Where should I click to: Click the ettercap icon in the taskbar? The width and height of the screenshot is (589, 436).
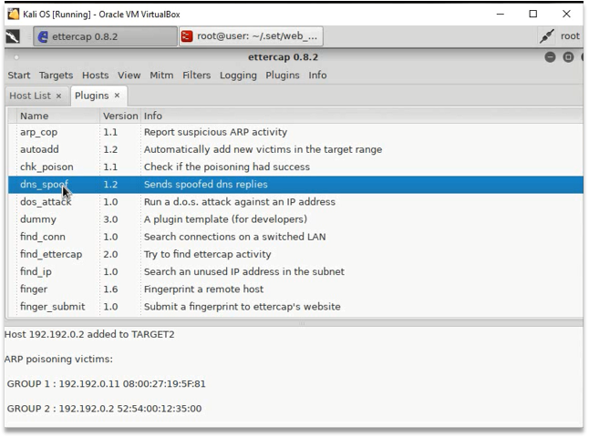pyautogui.click(x=43, y=36)
